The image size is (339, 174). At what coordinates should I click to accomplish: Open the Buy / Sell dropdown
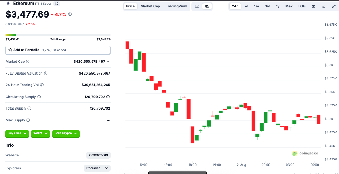(17, 133)
